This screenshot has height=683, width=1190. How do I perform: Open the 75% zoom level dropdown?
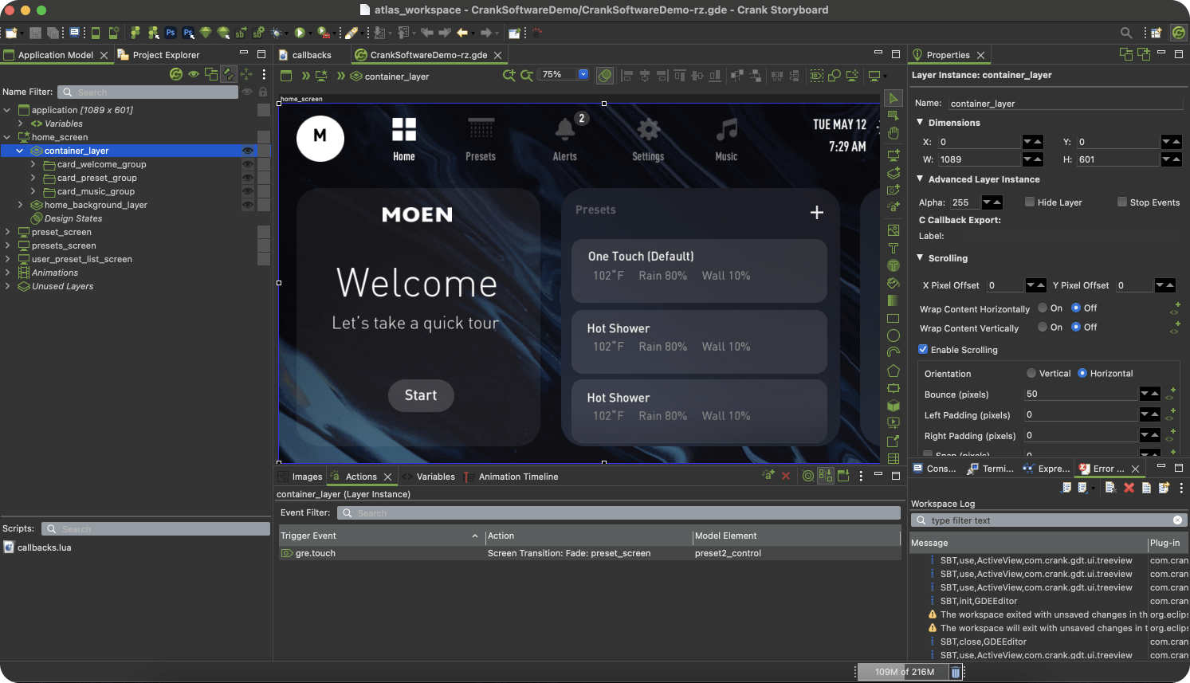point(583,74)
